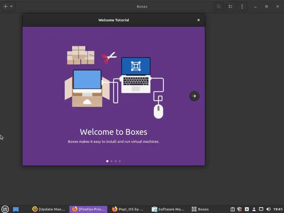Click the removable drives tray icon
Image resolution: width=284 pixels, height=213 pixels.
[x=247, y=209]
